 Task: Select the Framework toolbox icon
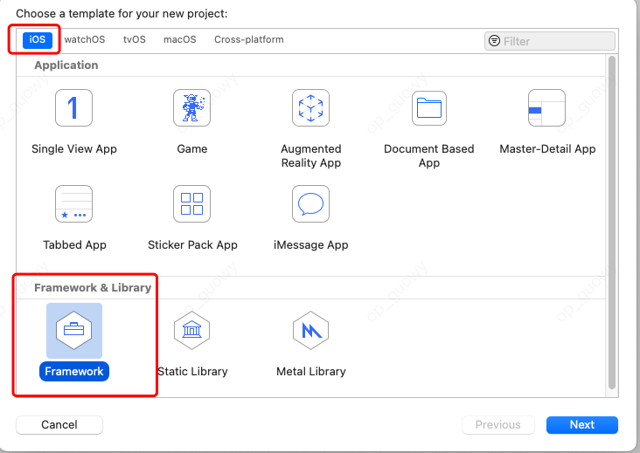click(73, 331)
